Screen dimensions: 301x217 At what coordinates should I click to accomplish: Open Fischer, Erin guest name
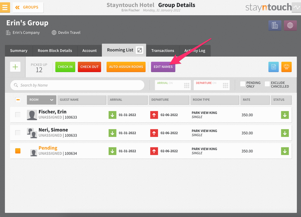coord(52,112)
